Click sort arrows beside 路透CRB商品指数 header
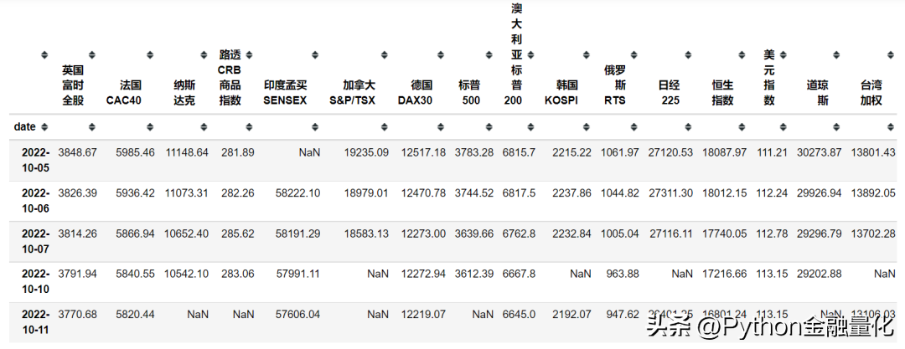905x349 pixels. (x=249, y=55)
